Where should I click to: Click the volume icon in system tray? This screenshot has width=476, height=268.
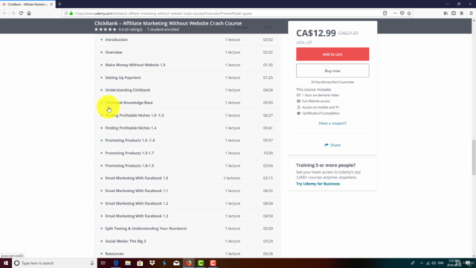click(434, 263)
